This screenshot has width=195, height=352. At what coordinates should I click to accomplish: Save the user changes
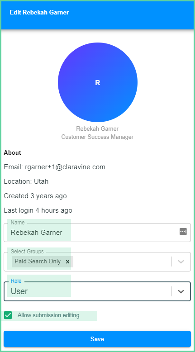click(97, 339)
